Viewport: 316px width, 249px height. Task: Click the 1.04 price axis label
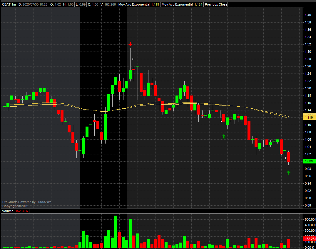pyautogui.click(x=308, y=147)
